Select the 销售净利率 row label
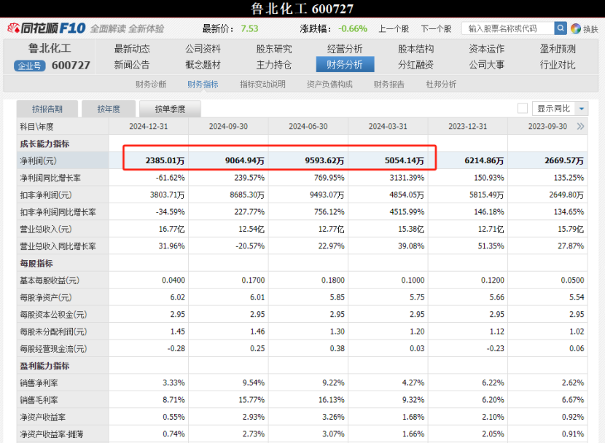 pyautogui.click(x=39, y=383)
